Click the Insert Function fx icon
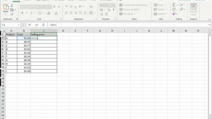The image size is (212, 119). click(x=43, y=25)
